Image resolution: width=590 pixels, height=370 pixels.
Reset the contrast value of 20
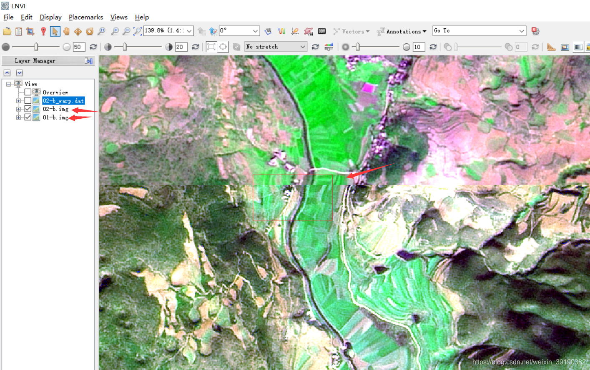[195, 47]
